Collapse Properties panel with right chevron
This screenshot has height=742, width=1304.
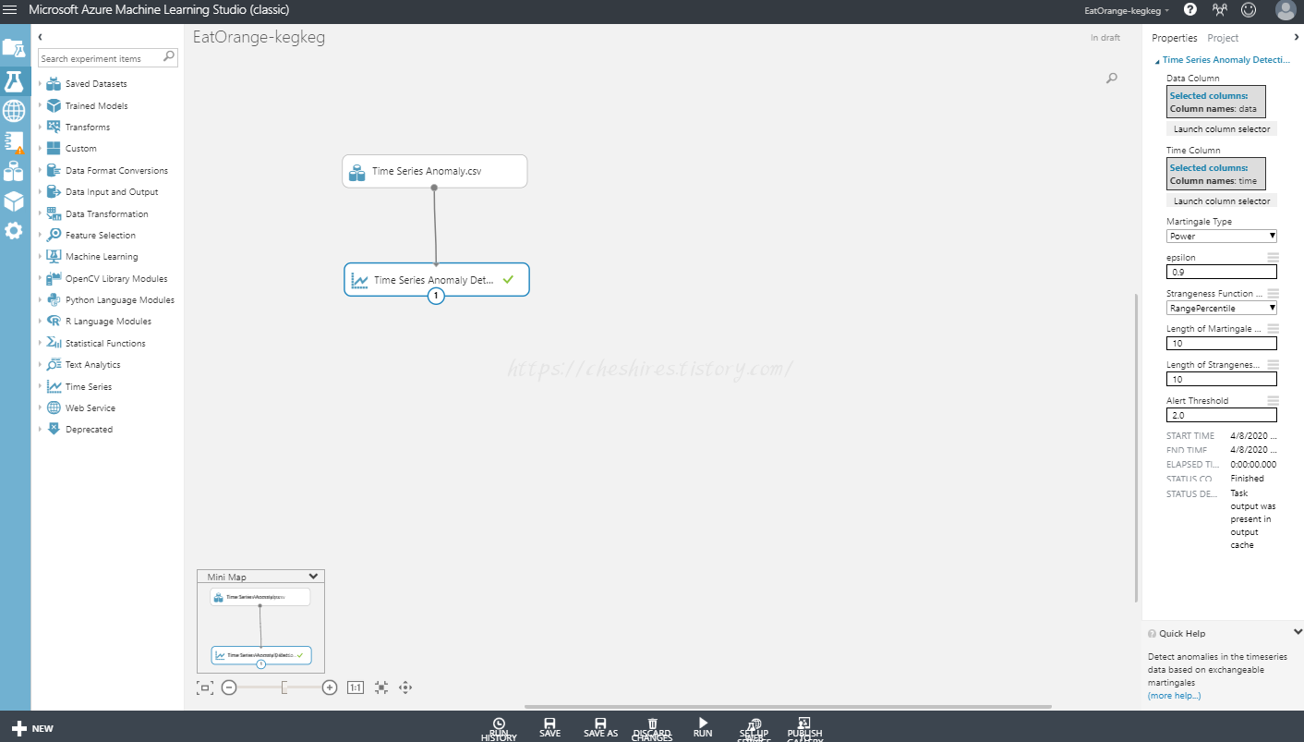click(x=1296, y=37)
